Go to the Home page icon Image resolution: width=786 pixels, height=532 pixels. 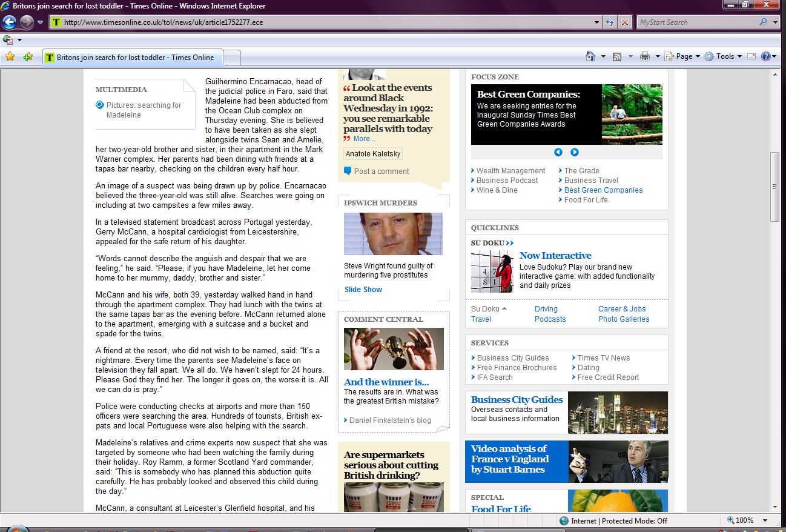tap(590, 56)
